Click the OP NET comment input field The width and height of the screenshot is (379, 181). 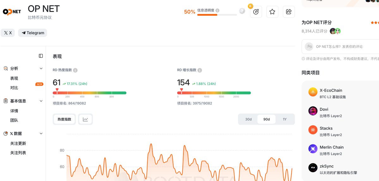[340, 47]
